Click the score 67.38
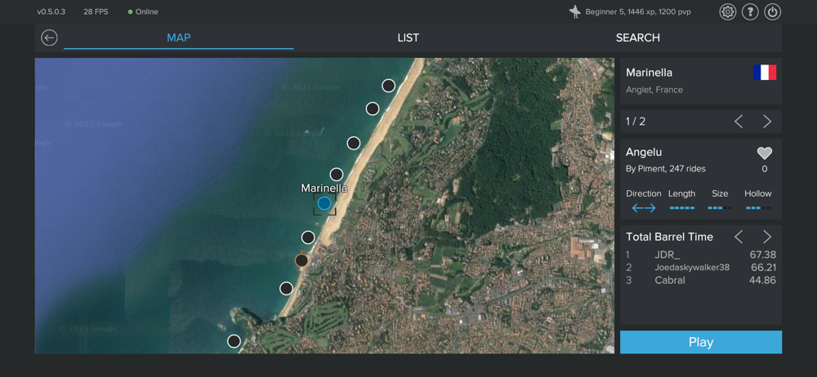817x377 pixels. pos(763,255)
